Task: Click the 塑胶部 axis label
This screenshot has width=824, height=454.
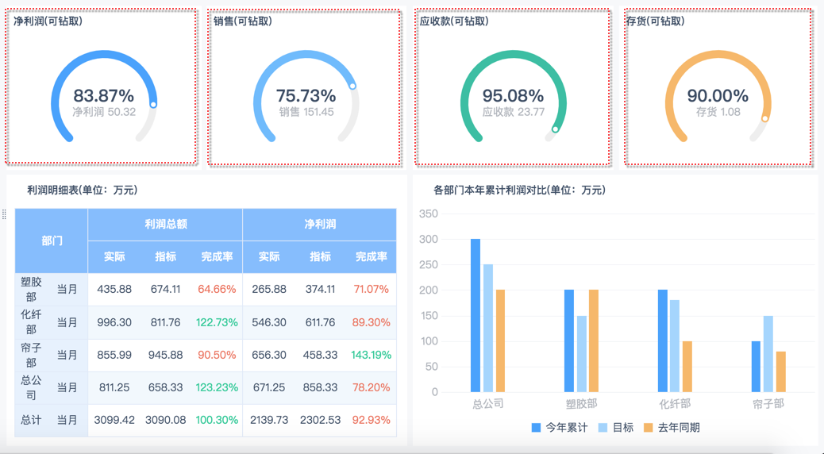Action: tap(582, 403)
